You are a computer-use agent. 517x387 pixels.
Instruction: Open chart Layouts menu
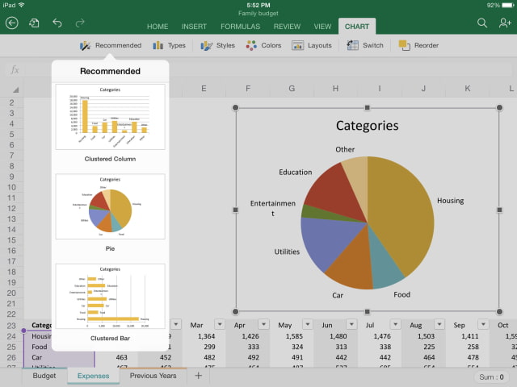[x=312, y=45]
